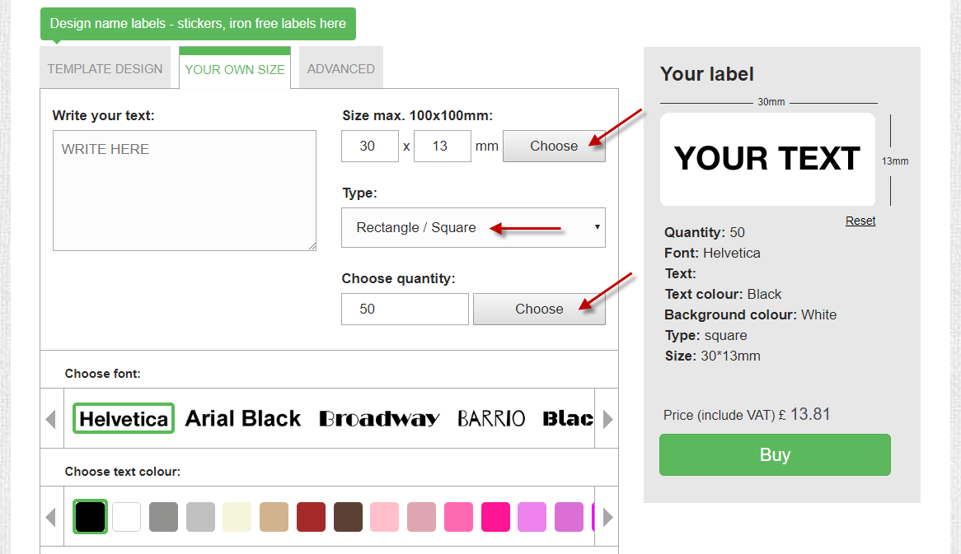
Task: Pick the white text colour swatch
Action: 127,517
